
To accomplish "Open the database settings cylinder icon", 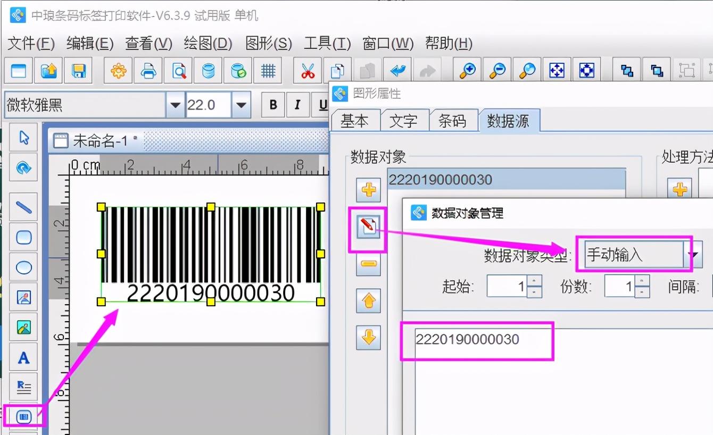I will pos(208,70).
